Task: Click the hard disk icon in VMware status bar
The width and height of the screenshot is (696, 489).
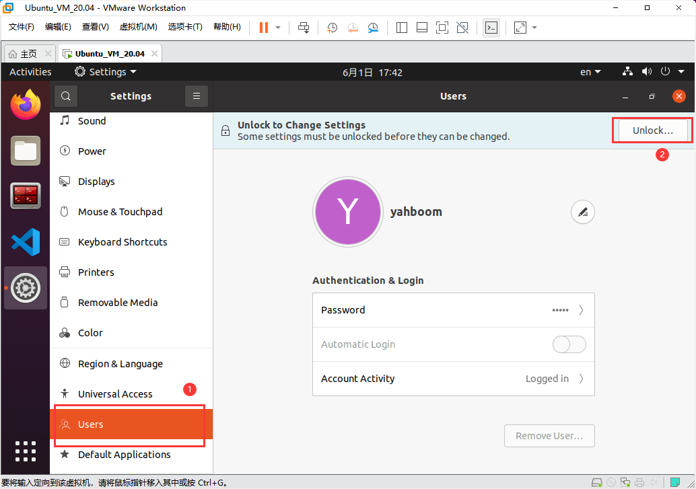Action: (597, 482)
